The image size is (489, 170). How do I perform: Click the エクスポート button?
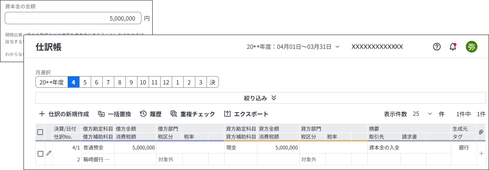[x=246, y=114]
